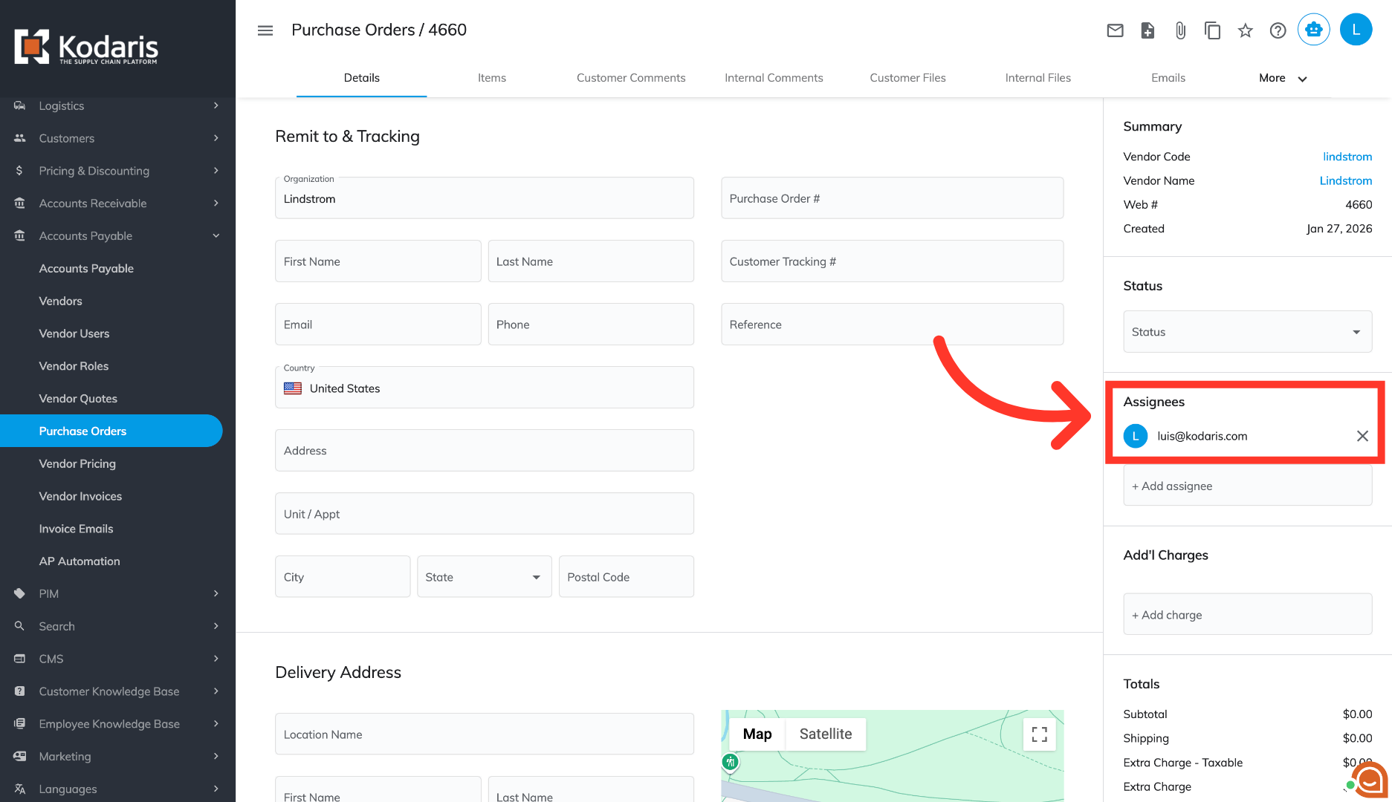Switch map to Satellite view
The image size is (1392, 802).
tap(826, 734)
